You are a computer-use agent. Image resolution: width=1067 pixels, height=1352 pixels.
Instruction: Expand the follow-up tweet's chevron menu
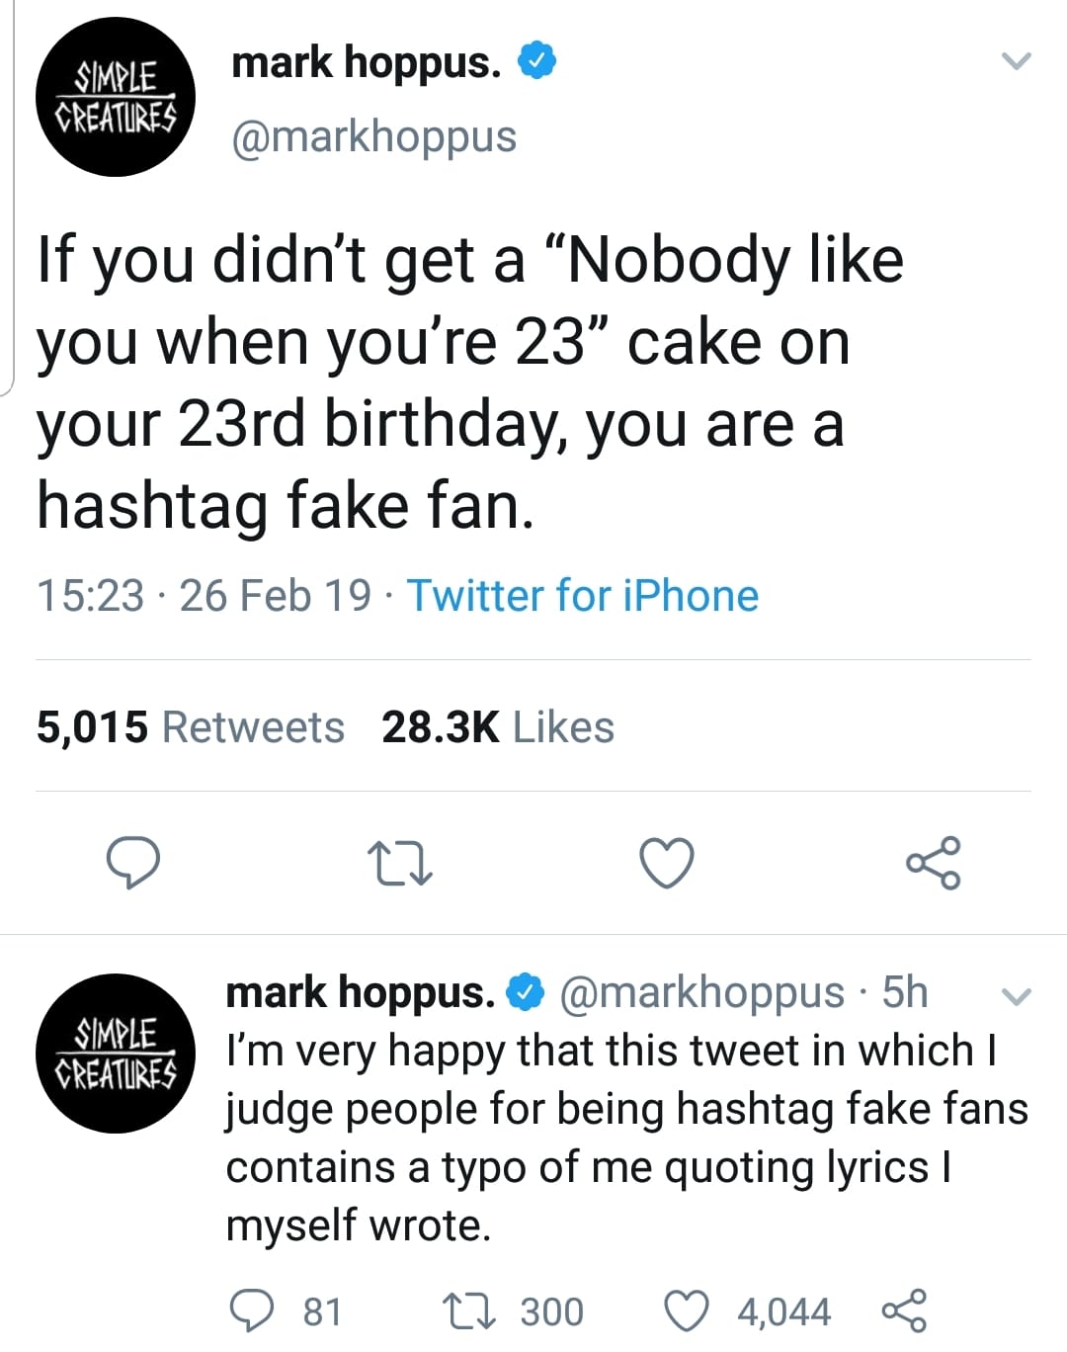(x=1017, y=996)
